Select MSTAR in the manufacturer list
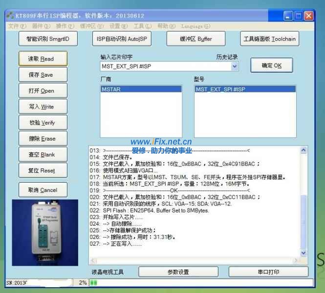 point(141,89)
